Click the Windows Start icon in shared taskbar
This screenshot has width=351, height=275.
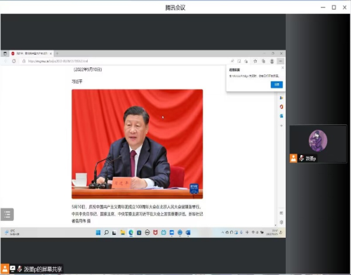[x=98, y=232]
